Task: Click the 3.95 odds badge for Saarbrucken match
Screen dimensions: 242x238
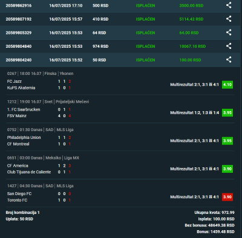Action: [x=227, y=112]
